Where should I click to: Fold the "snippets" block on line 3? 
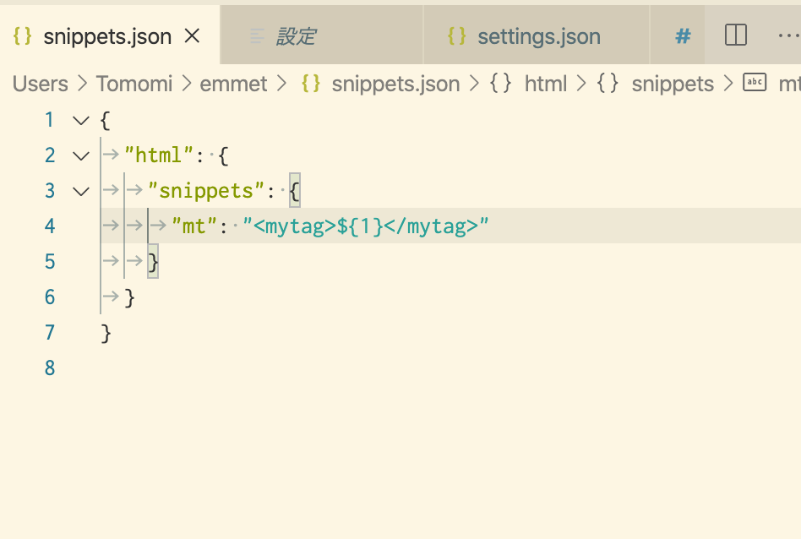[x=81, y=192]
